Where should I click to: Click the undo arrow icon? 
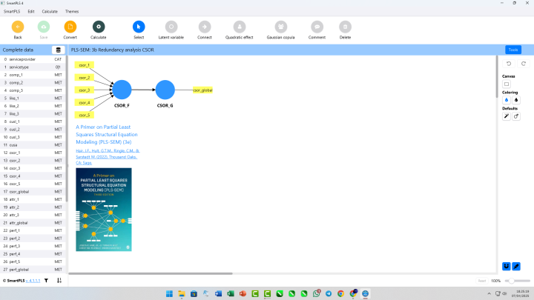click(509, 64)
